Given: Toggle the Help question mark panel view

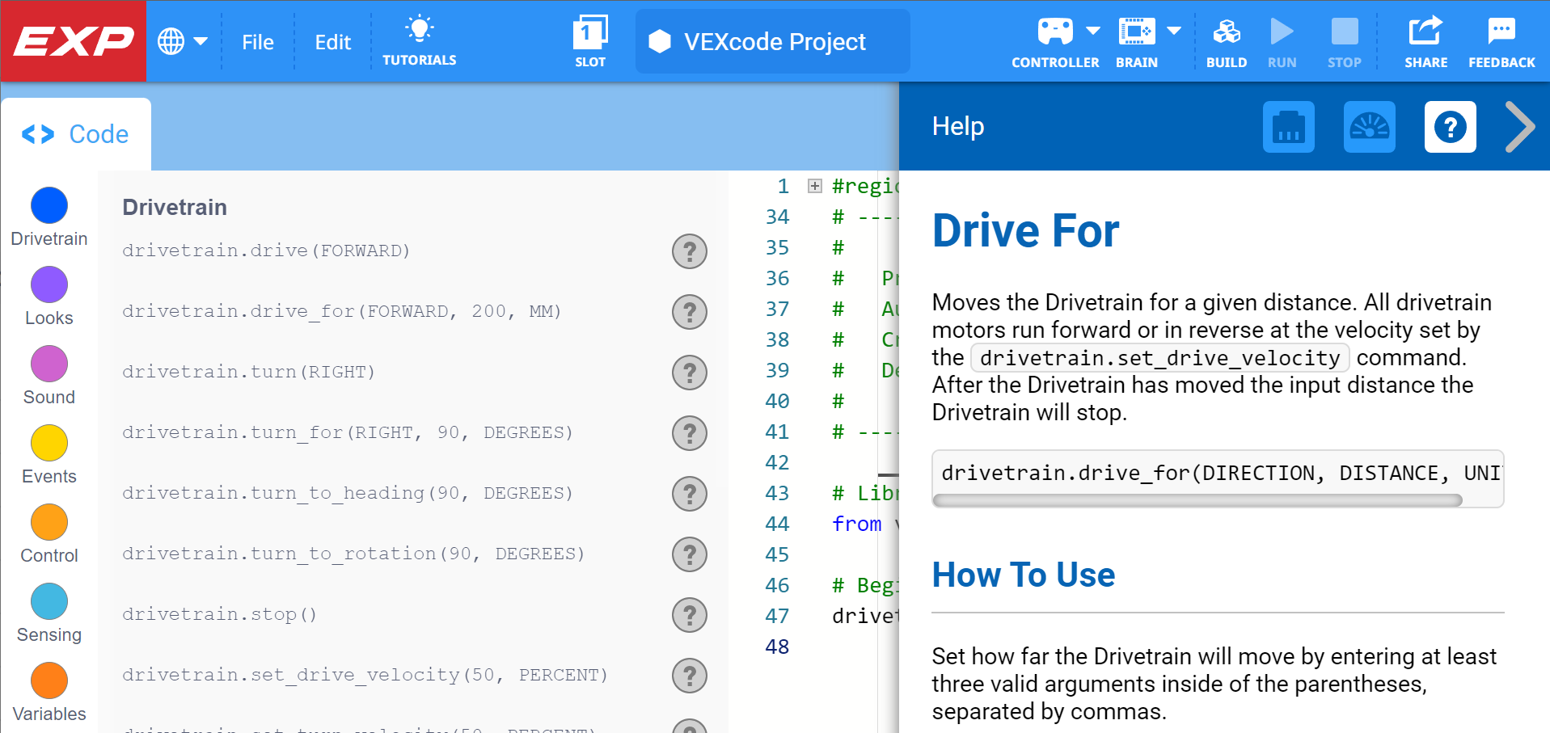Looking at the screenshot, I should 1450,127.
